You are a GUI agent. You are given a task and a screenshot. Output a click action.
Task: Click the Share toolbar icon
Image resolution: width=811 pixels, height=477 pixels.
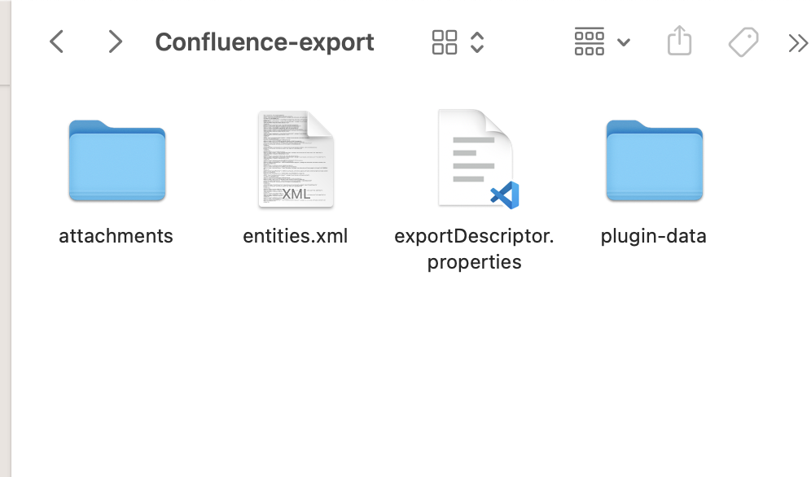coord(680,42)
